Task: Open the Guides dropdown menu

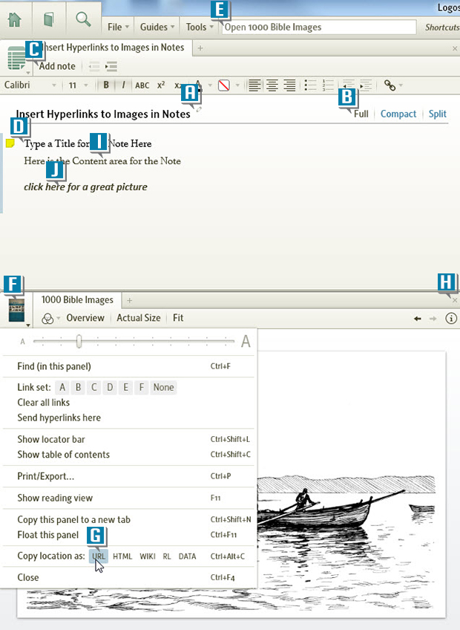Action: (x=158, y=27)
